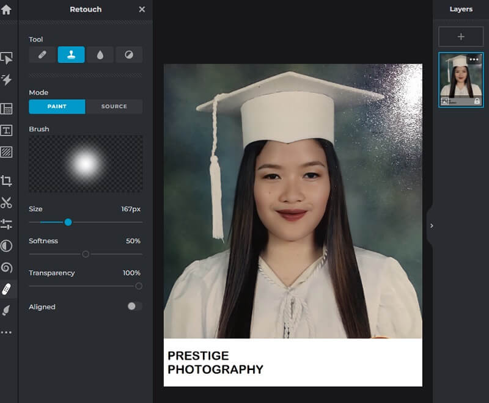This screenshot has height=403, width=489.
Task: Expand more tools via sidebar ellipsis
Action: coord(7,332)
